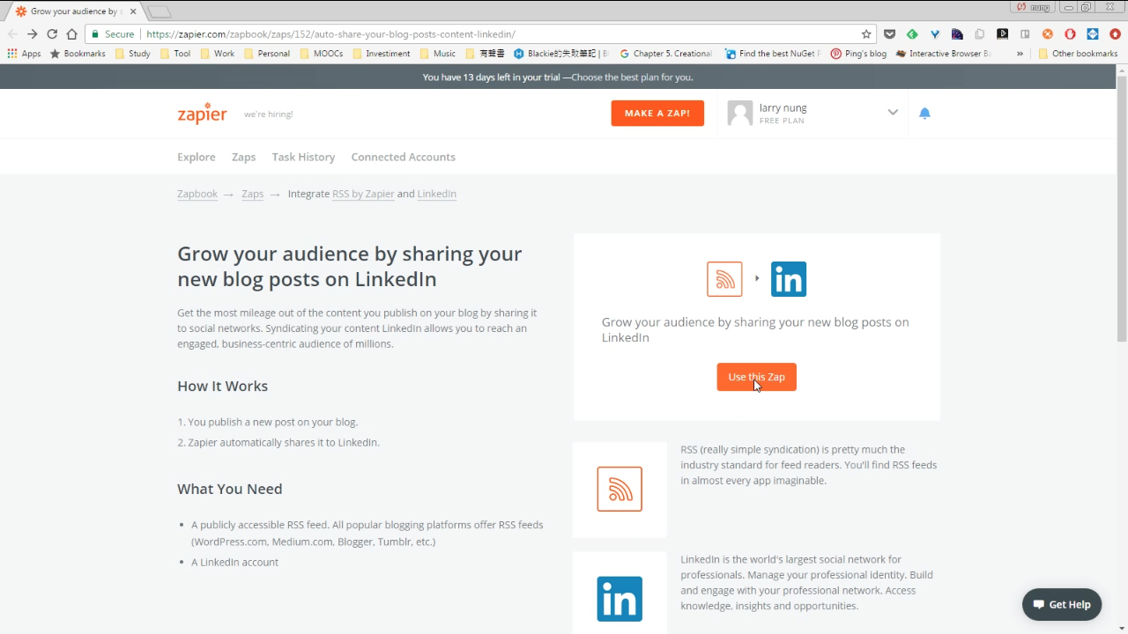Open the Other bookmarks folder
Viewport: 1128px width, 634px height.
coord(1078,54)
